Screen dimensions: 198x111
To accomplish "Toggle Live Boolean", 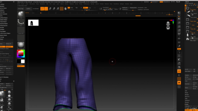I will [36, 9].
